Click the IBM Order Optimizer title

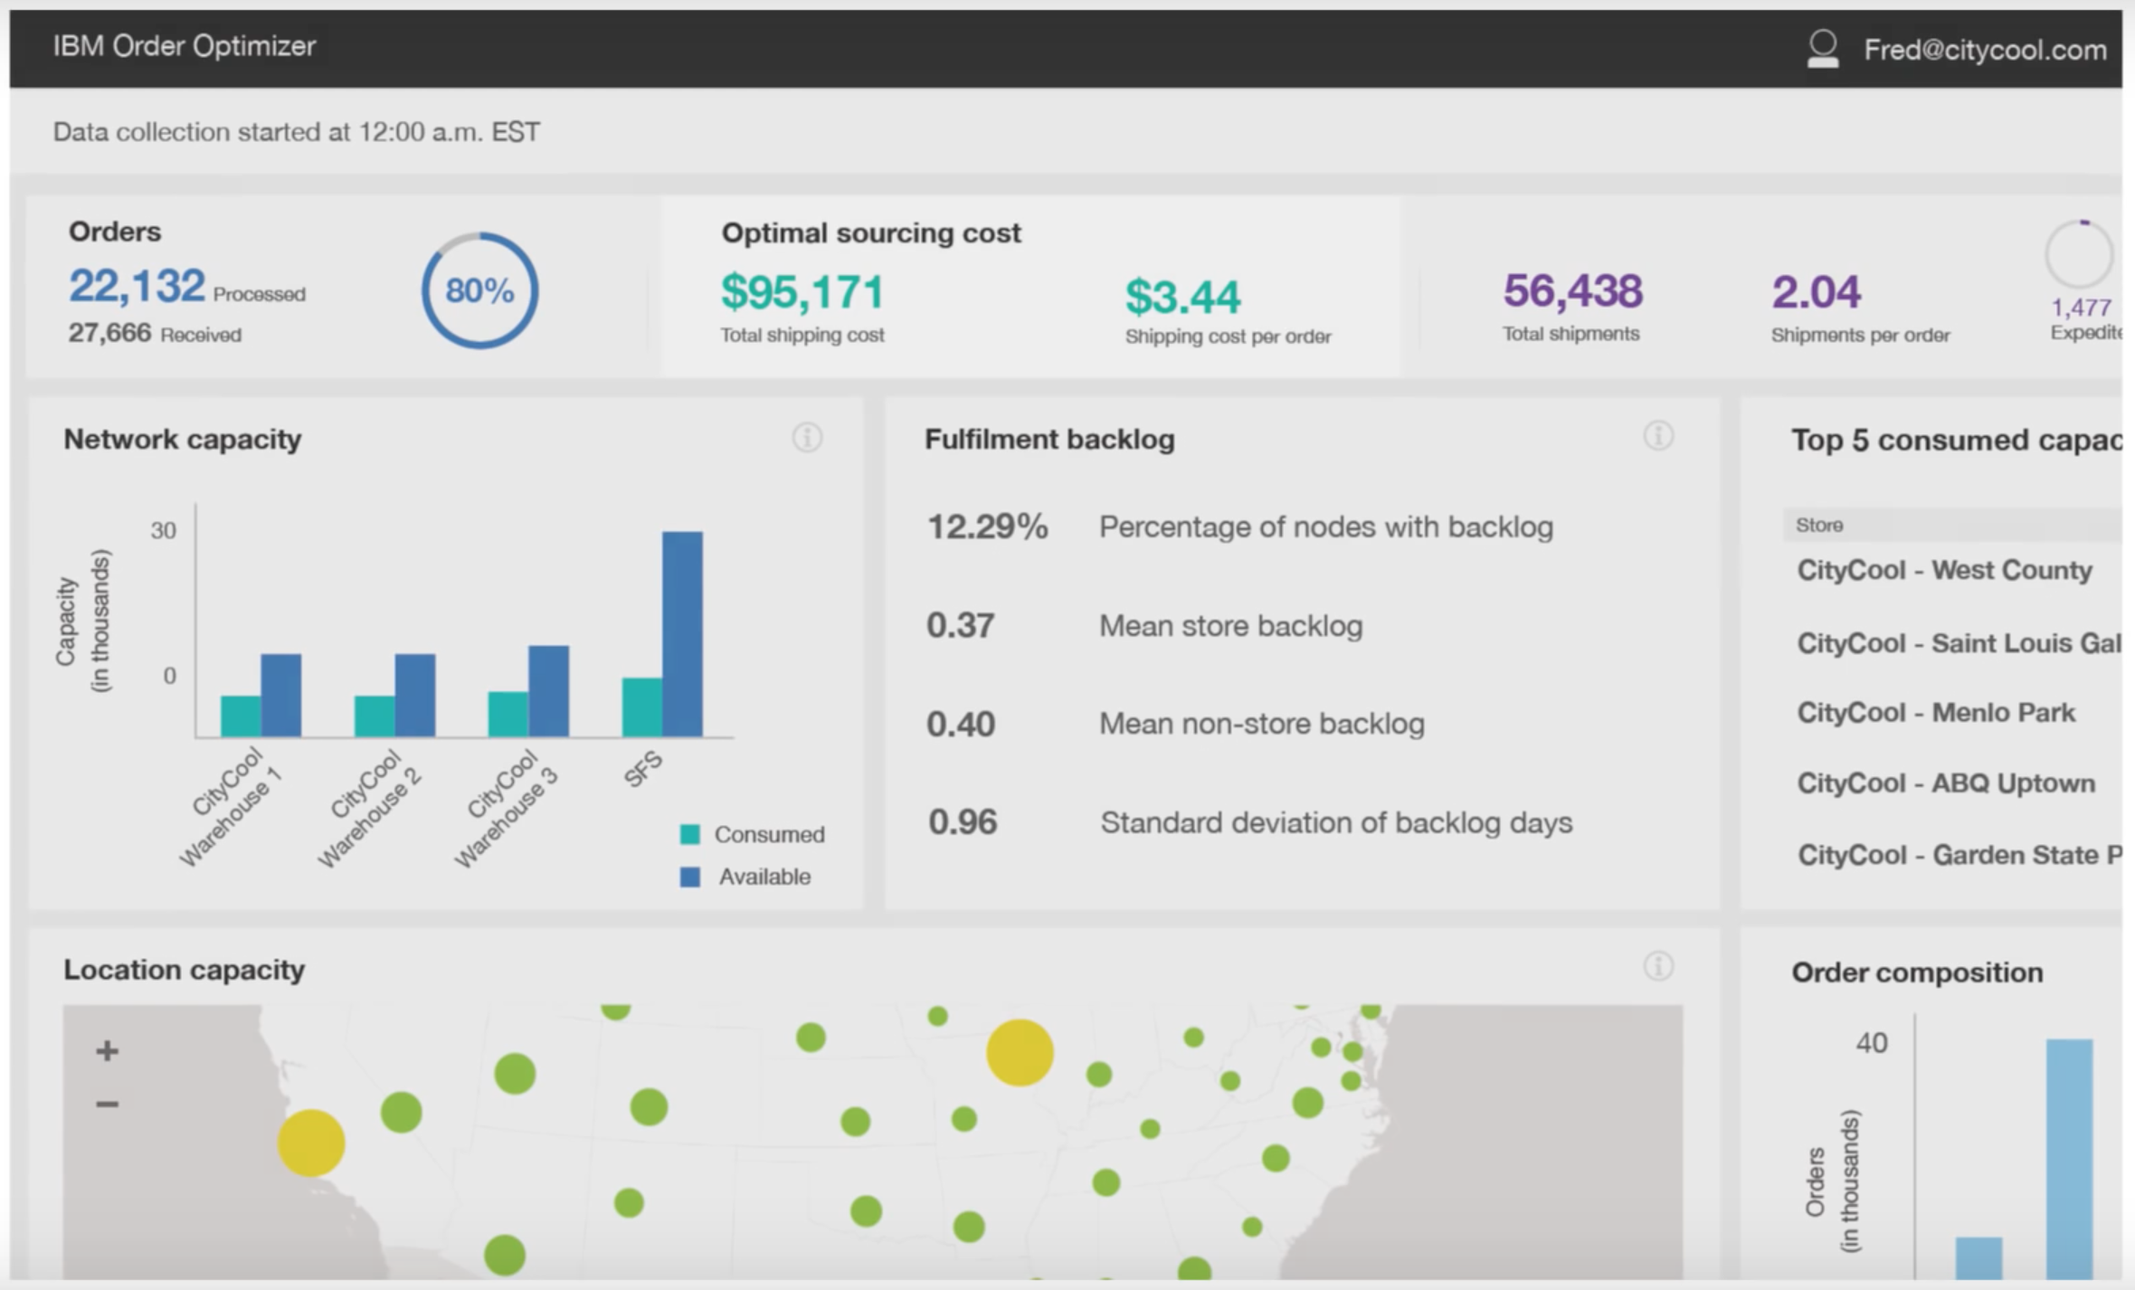click(185, 46)
